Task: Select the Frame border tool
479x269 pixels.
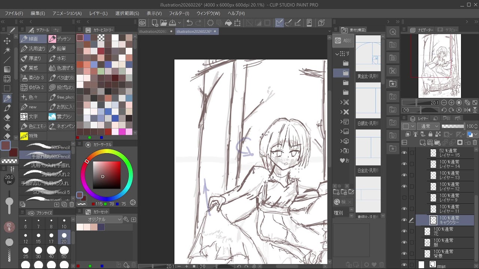Action: coord(7,79)
